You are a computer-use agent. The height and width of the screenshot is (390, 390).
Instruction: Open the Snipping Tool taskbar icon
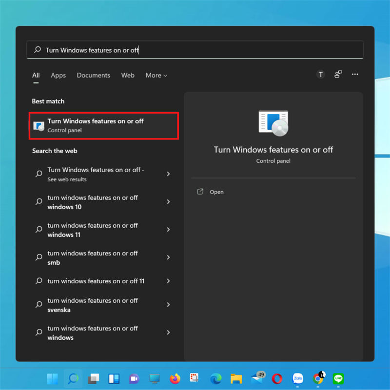(x=195, y=378)
